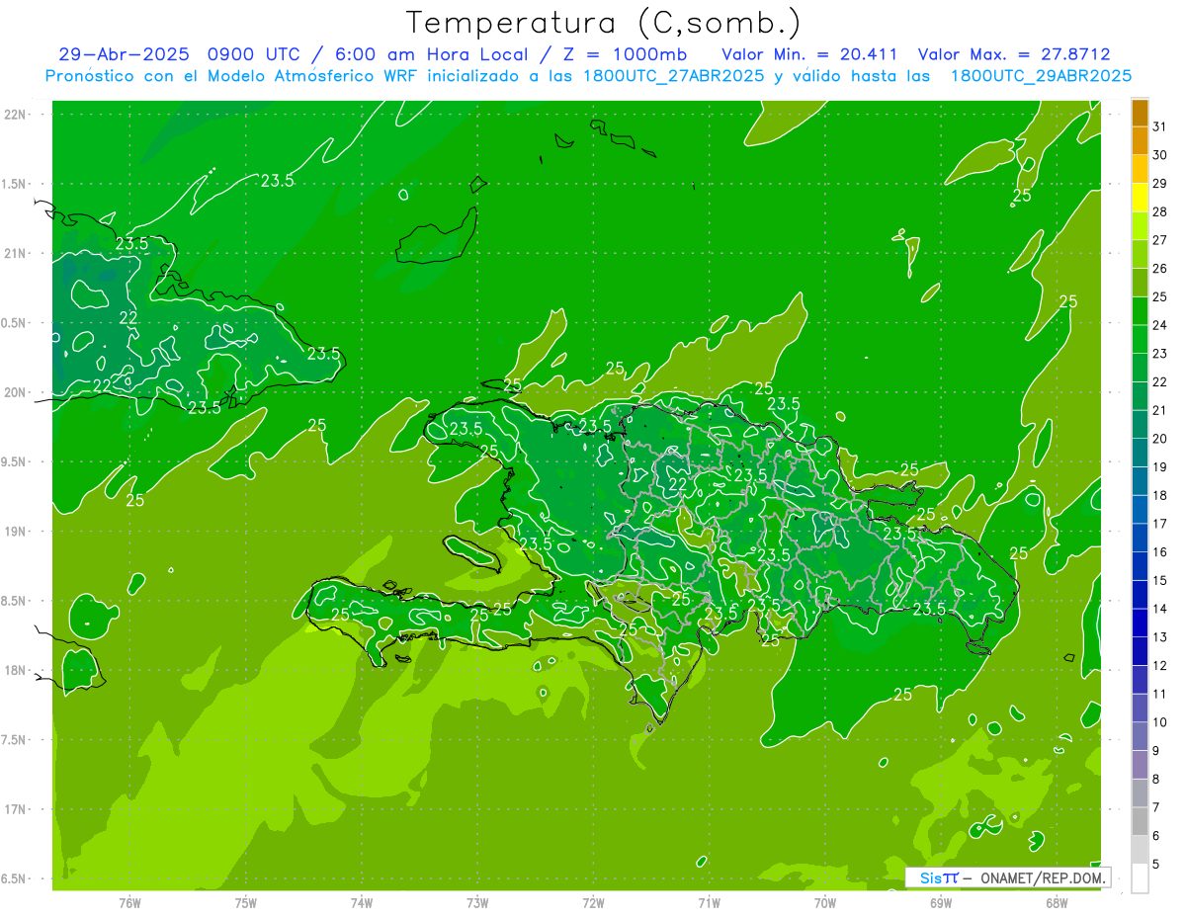Image resolution: width=1186 pixels, height=916 pixels.
Task: Click the teal swatch between 19 and 20
Action: [x=1140, y=453]
